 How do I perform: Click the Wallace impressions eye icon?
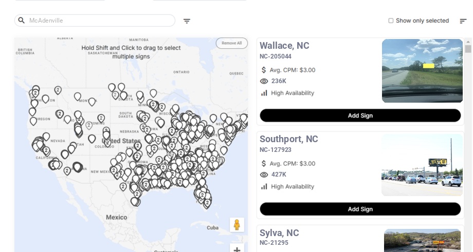click(x=264, y=81)
